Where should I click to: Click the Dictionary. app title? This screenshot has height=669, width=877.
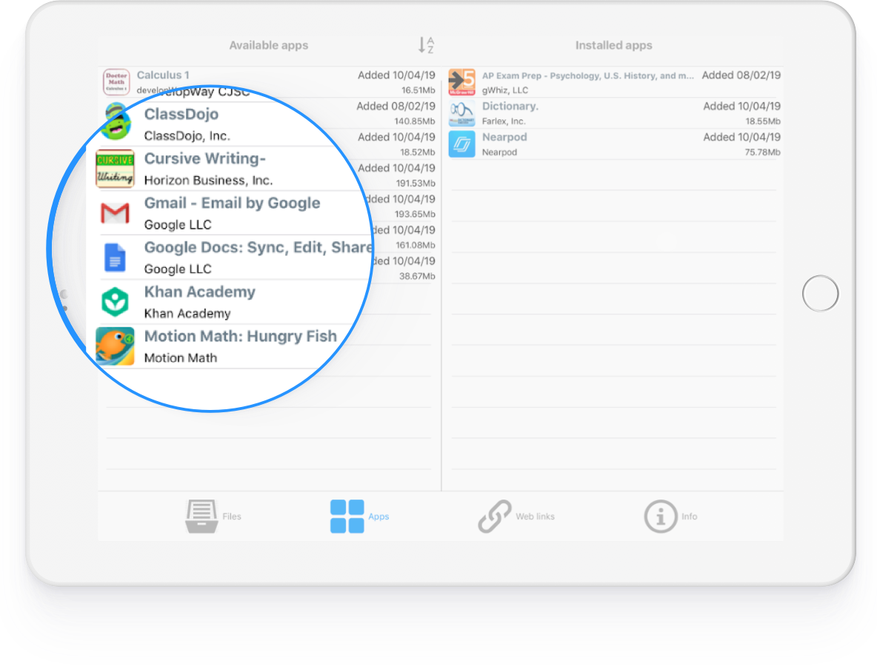coord(510,106)
